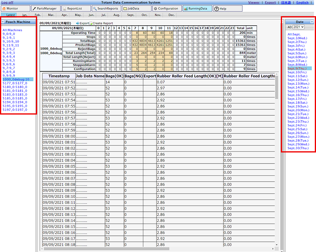Select the Latest tab
The width and height of the screenshot is (316, 252).
(x=11, y=15)
